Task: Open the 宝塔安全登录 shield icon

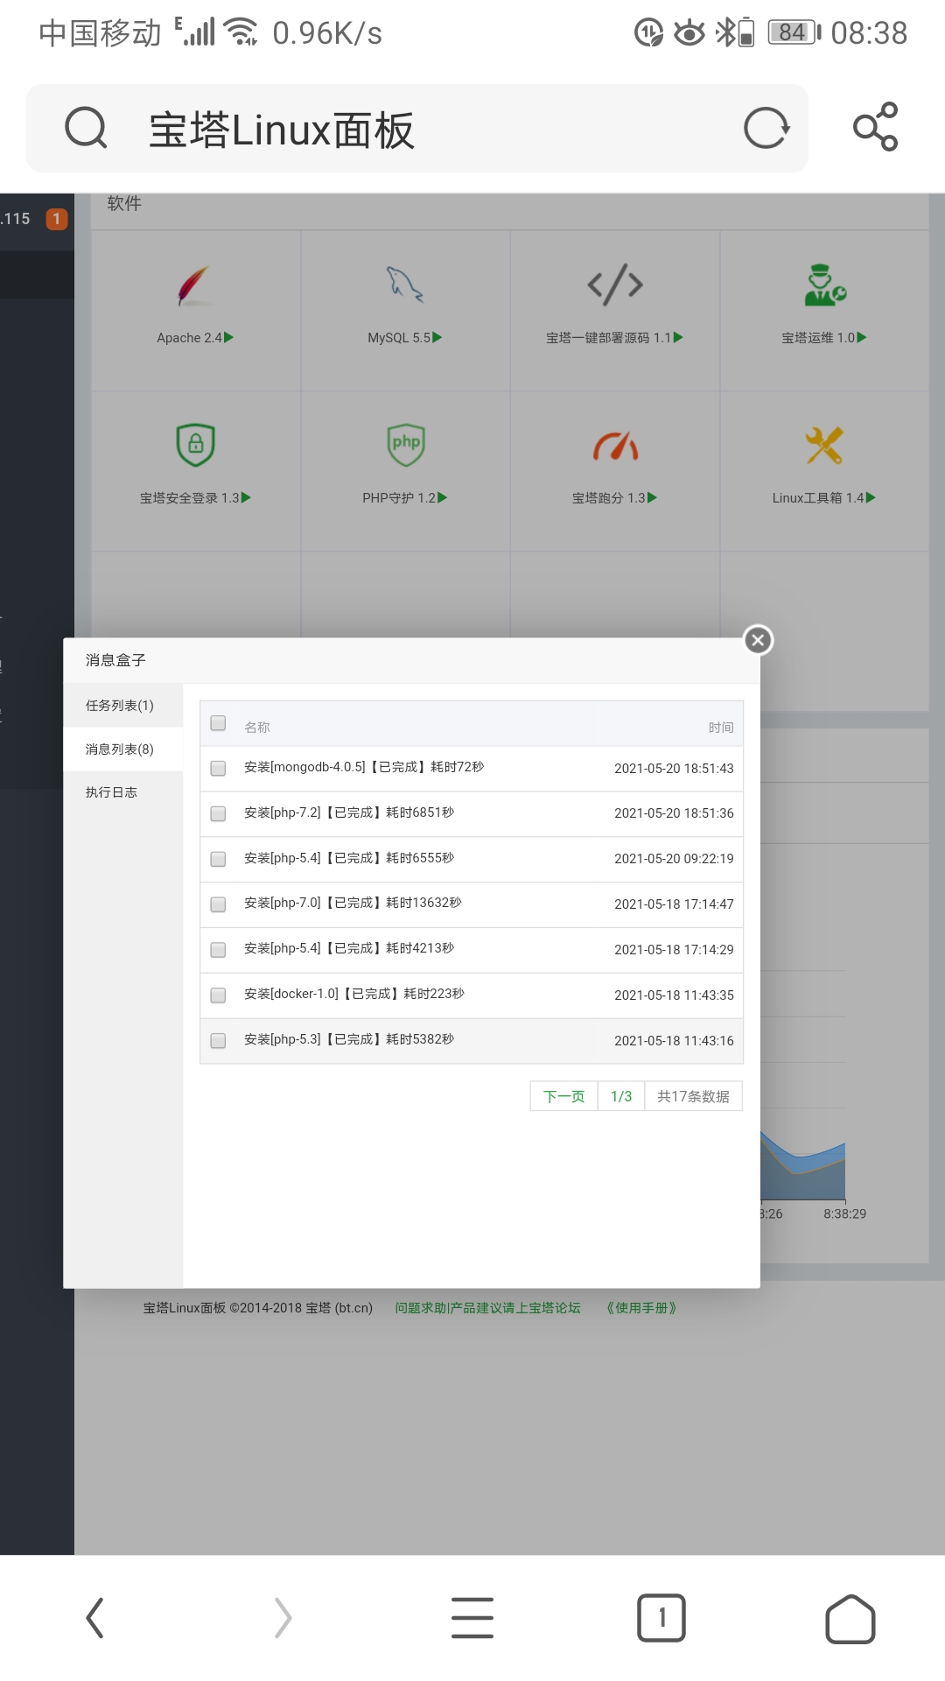Action: point(195,445)
